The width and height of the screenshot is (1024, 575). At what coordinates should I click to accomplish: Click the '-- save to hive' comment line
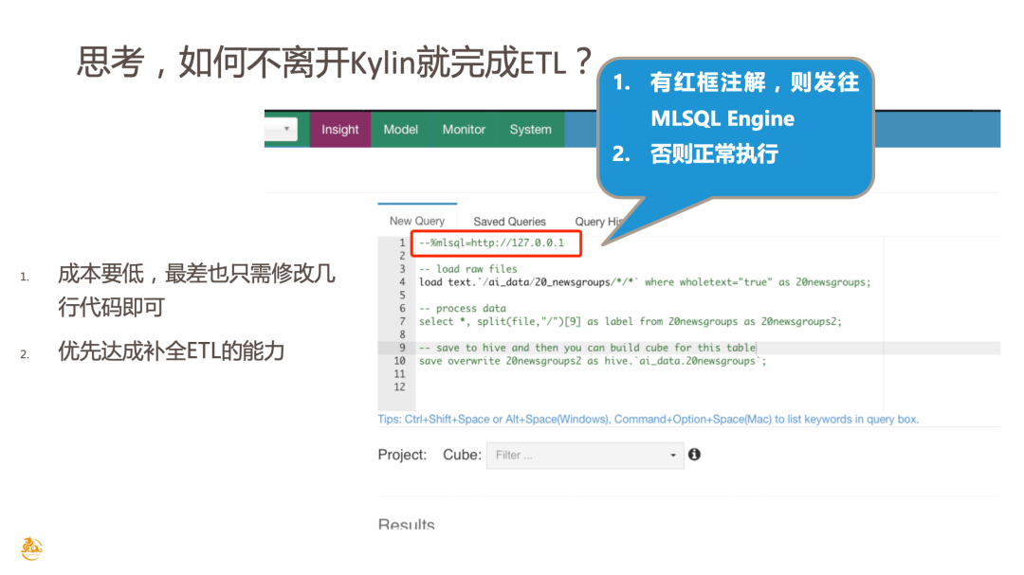[587, 348]
